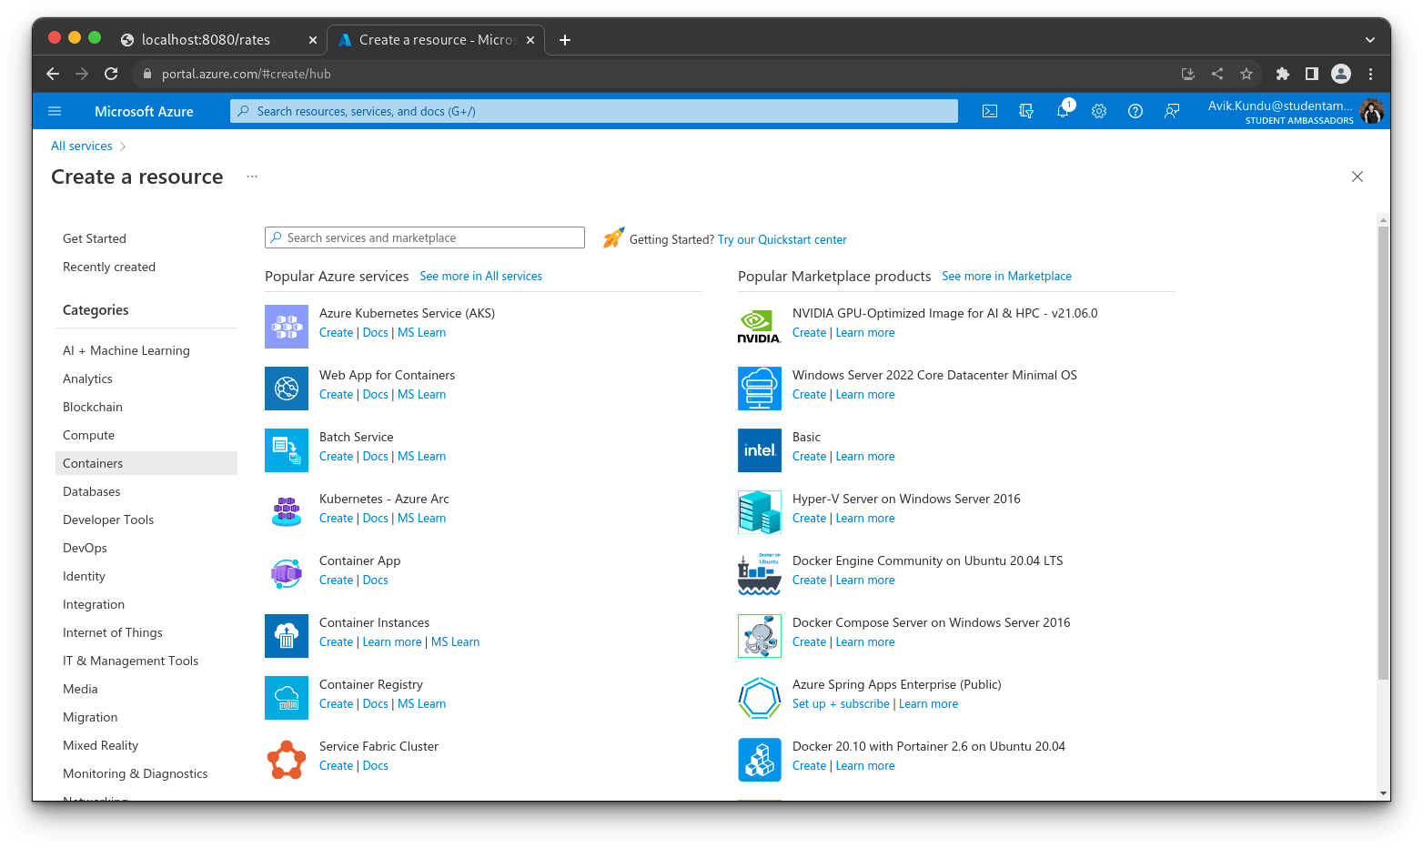Click the Container Registry icon
This screenshot has height=848, width=1423.
286,698
